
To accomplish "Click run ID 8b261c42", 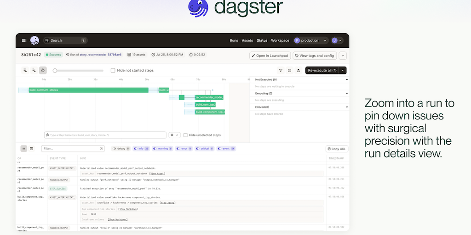I will click(31, 55).
